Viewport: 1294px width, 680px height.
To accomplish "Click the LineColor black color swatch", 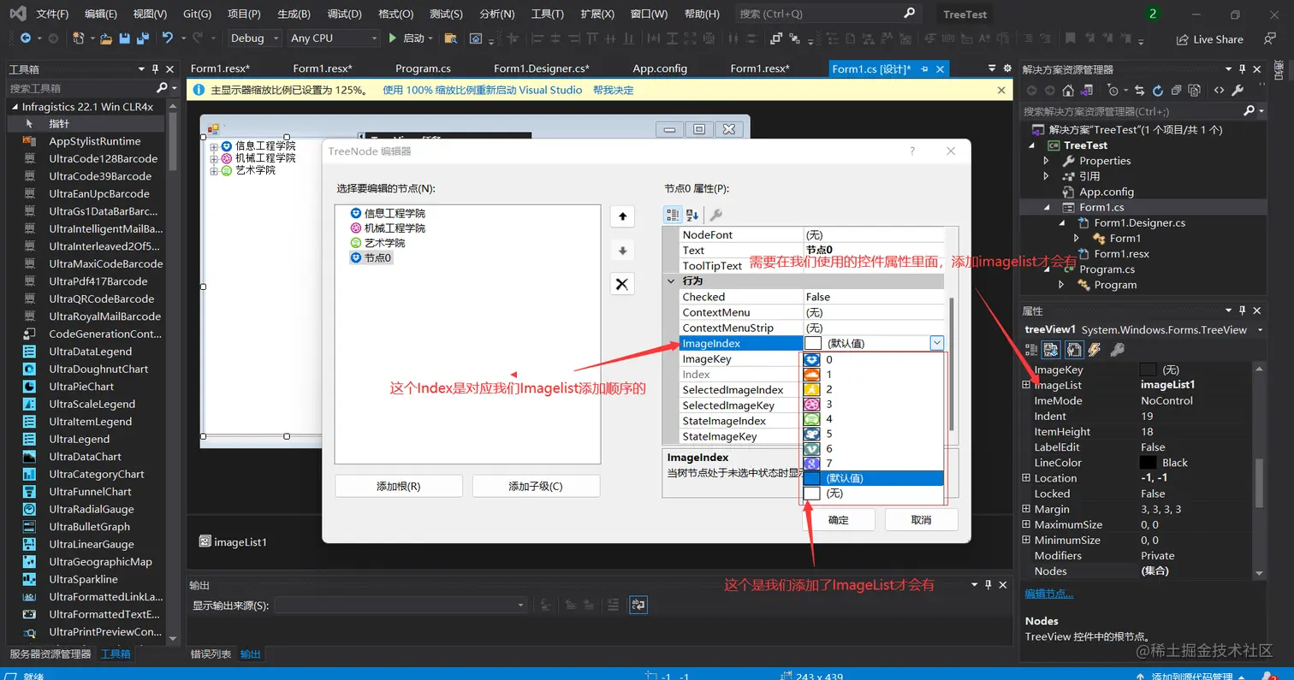I will click(1149, 463).
